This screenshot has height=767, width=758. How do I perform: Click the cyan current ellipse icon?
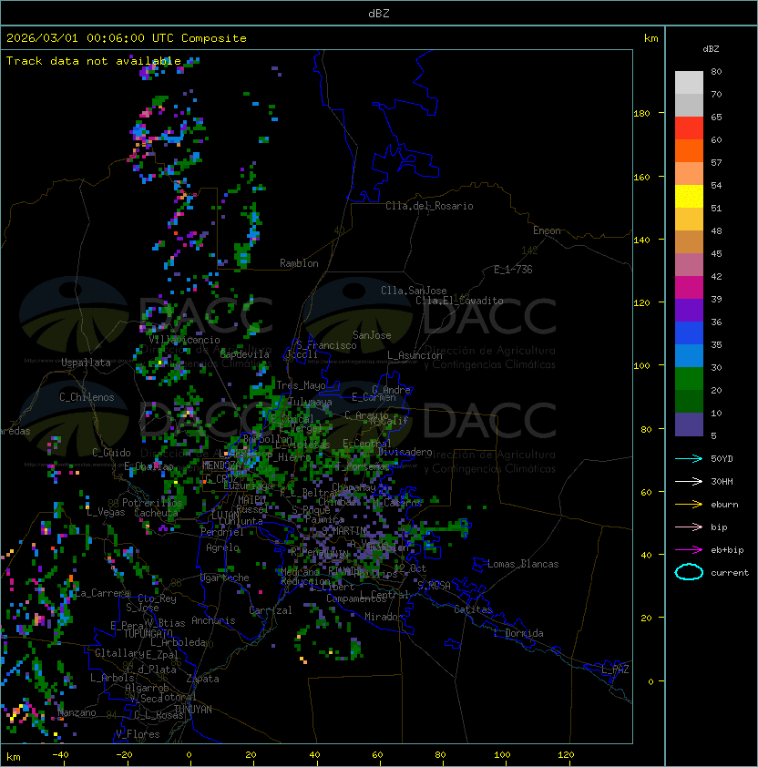tap(689, 572)
